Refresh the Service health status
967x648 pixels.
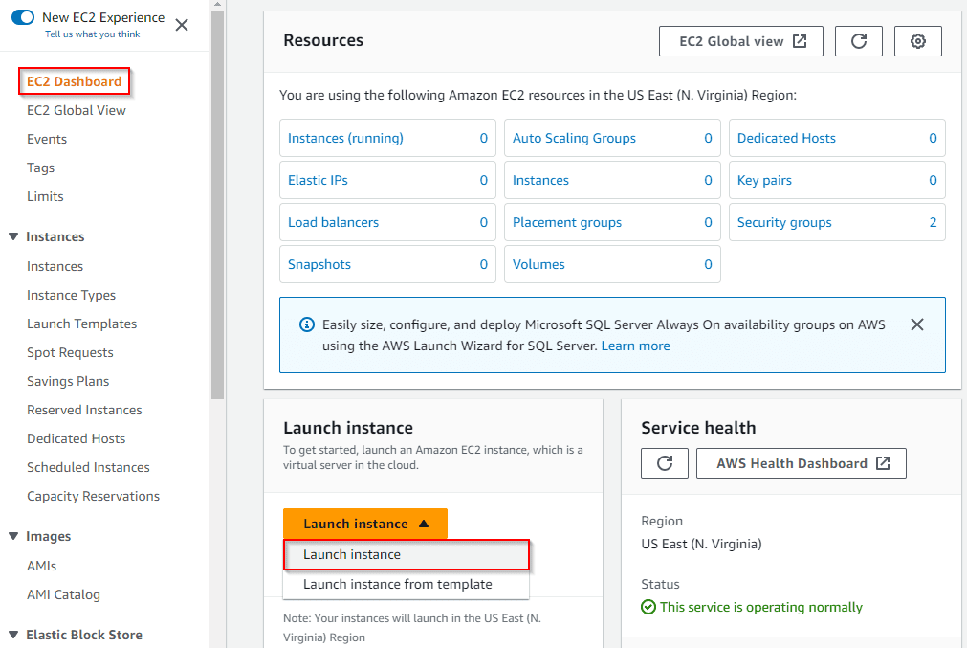664,462
